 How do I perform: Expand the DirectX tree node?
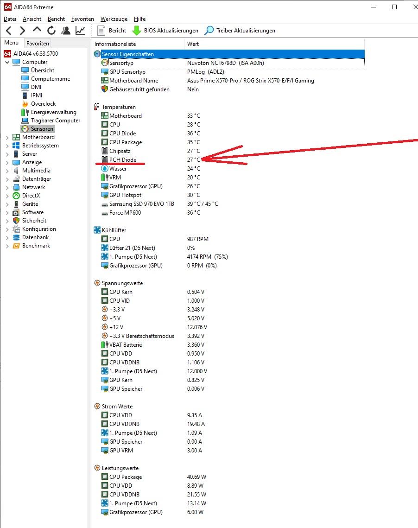[x=7, y=196]
